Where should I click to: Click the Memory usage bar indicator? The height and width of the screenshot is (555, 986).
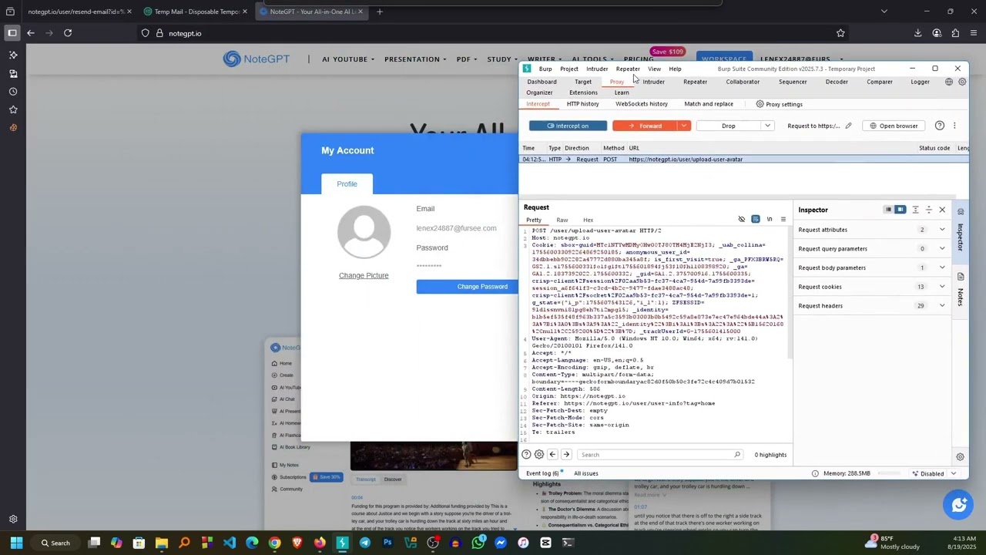(x=889, y=473)
